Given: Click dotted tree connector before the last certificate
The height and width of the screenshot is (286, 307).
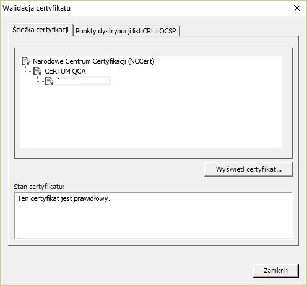Looking at the screenshot, I should click(41, 78).
